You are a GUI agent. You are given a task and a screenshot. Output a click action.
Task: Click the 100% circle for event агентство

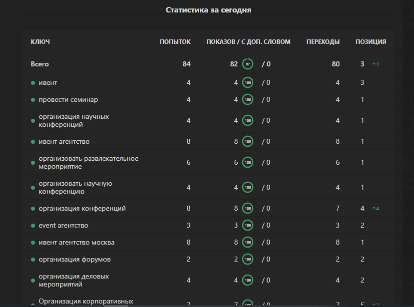[x=248, y=226]
